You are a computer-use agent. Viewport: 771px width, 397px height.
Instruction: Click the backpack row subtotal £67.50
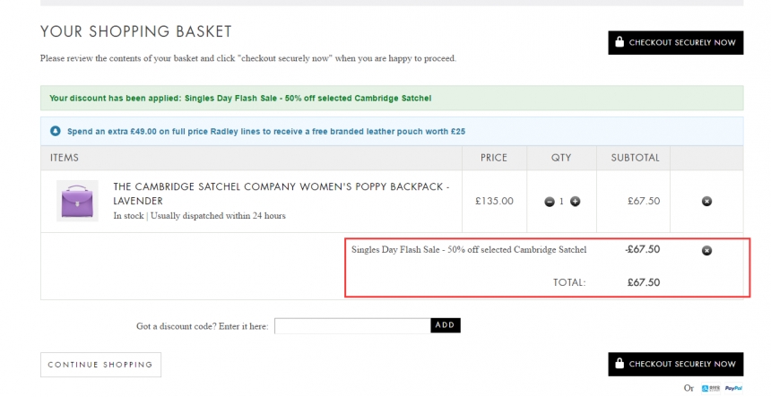pyautogui.click(x=644, y=201)
